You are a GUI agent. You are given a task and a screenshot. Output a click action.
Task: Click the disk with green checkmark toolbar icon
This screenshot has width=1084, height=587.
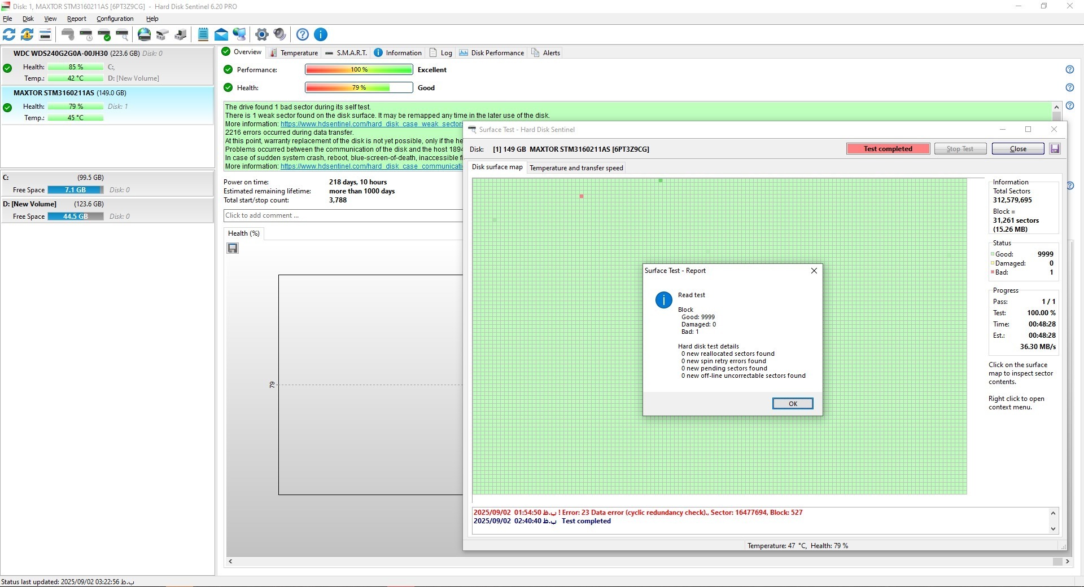[104, 34]
